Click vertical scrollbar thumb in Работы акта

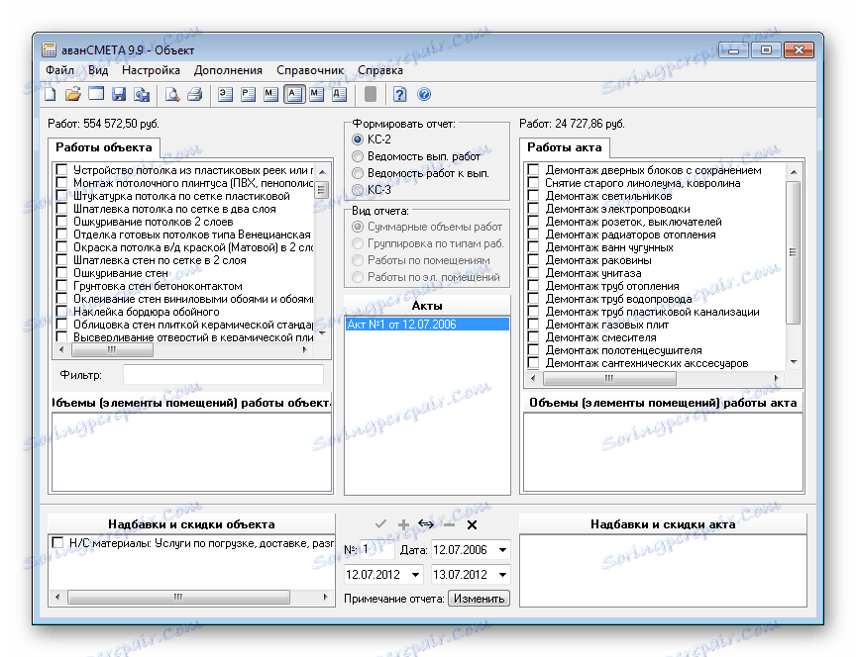pos(794,252)
